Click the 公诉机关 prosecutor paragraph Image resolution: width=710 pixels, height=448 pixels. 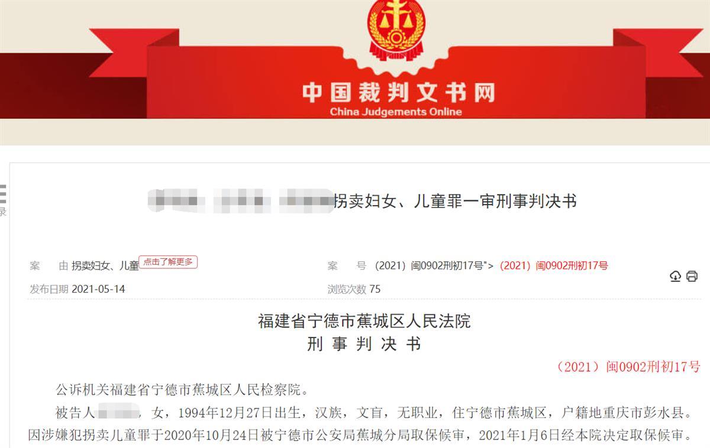183,390
